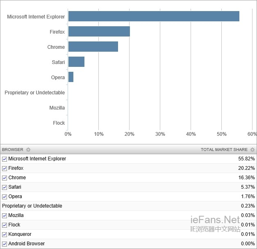This screenshot has width=257, height=249.
Task: Click the Safari chart axis label
Action: pyautogui.click(x=58, y=62)
